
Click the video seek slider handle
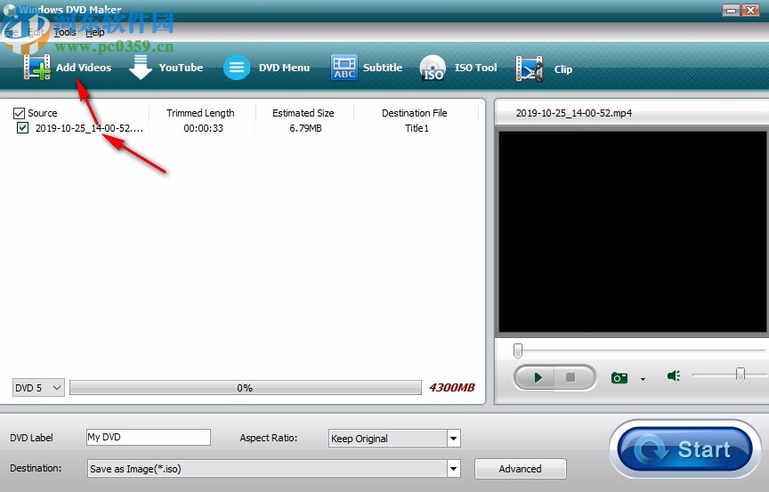point(518,351)
